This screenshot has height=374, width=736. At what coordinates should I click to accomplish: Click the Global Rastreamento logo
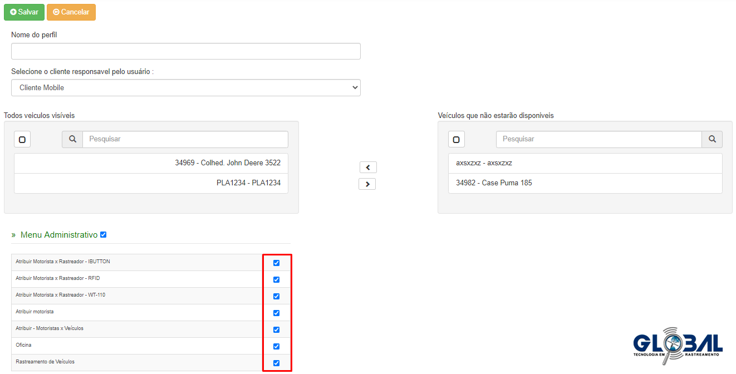point(678,345)
